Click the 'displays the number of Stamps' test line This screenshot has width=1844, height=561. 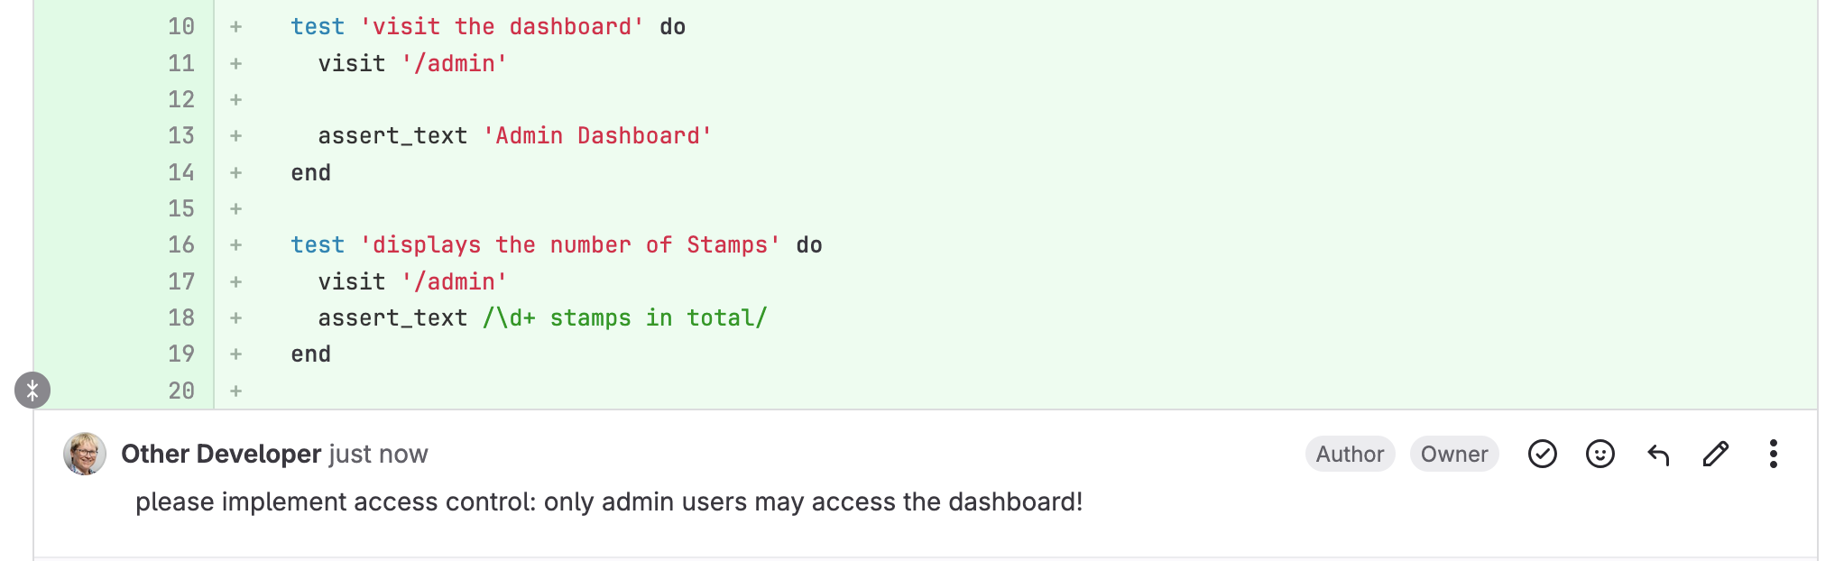coord(556,245)
